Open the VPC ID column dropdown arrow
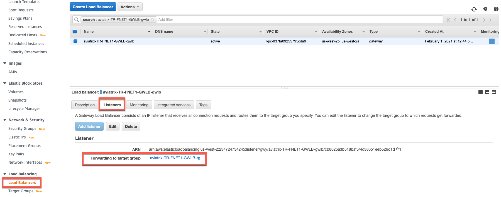The height and width of the screenshot is (197, 501). [316, 32]
